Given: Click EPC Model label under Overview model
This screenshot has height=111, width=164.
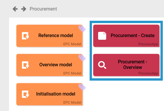Looking at the screenshot, I should click(72, 73).
